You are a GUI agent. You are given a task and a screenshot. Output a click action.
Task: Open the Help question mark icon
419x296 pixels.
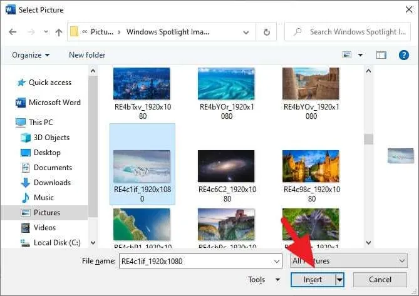pos(404,55)
